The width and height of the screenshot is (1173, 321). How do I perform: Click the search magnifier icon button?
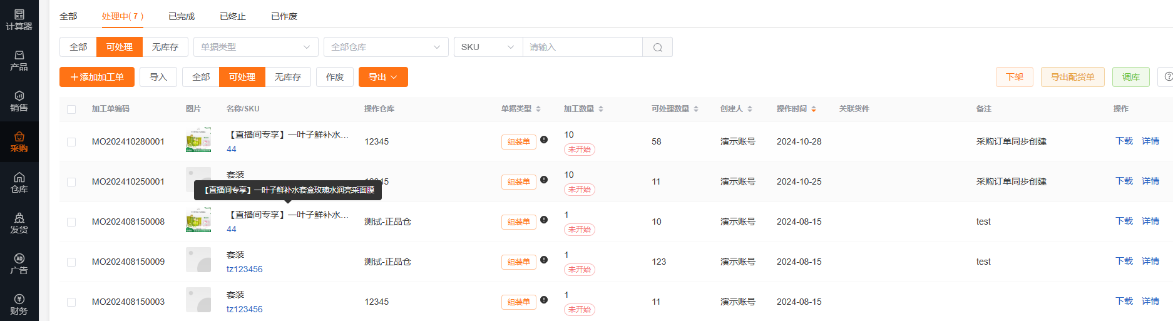pos(657,47)
